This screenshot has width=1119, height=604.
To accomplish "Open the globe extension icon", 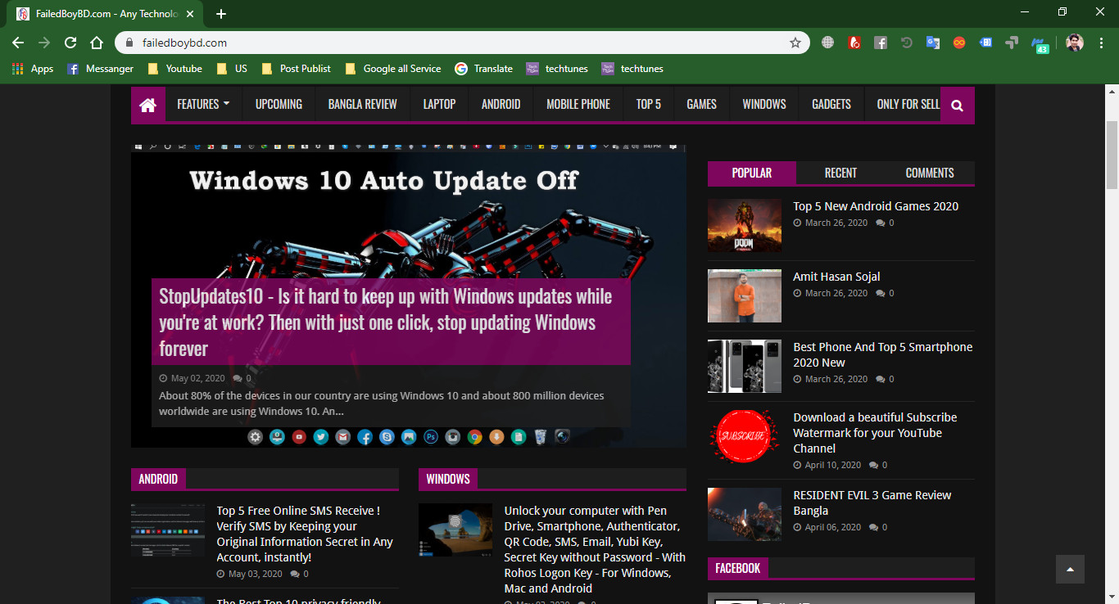I will 827,43.
